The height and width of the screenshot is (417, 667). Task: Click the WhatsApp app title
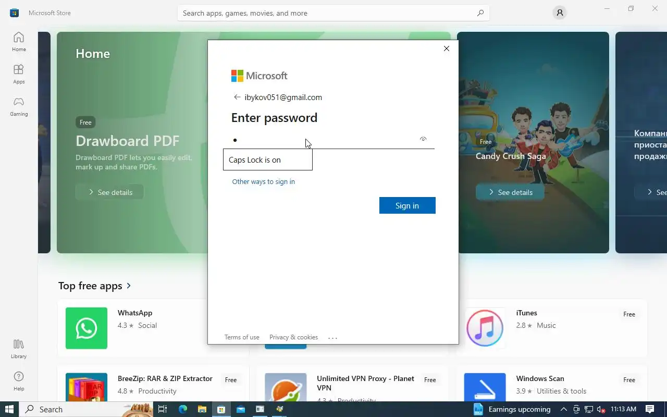point(135,313)
